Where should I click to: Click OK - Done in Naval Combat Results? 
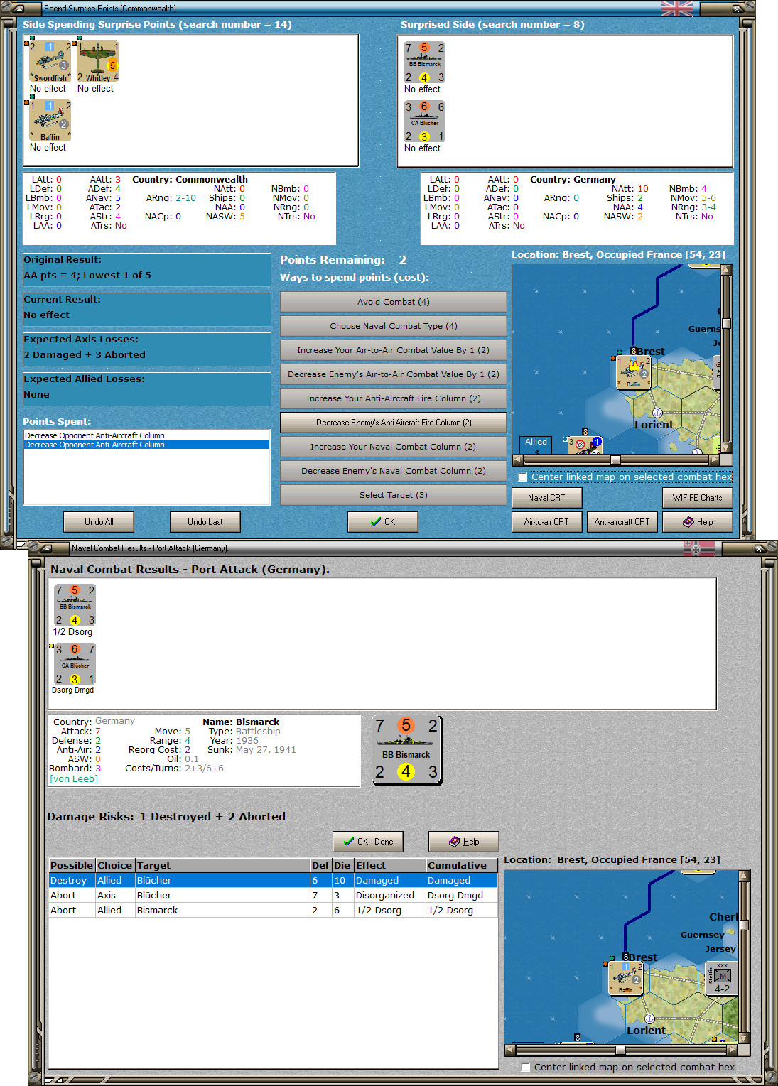pyautogui.click(x=368, y=842)
